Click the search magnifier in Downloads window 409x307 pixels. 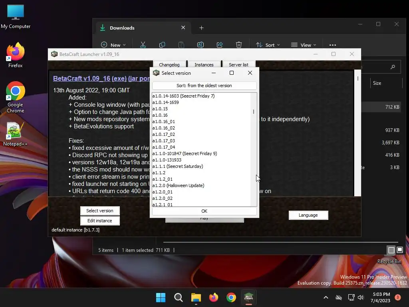[393, 67]
